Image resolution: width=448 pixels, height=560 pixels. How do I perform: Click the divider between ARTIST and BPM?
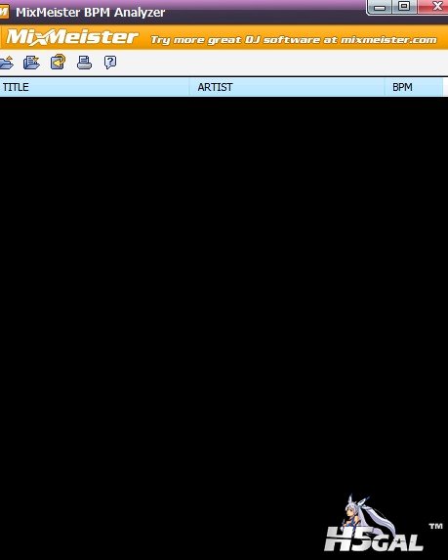(385, 87)
